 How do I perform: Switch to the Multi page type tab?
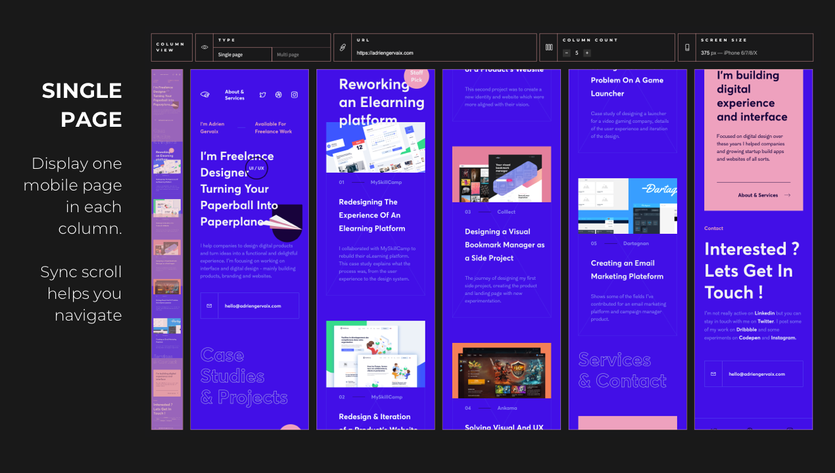300,55
